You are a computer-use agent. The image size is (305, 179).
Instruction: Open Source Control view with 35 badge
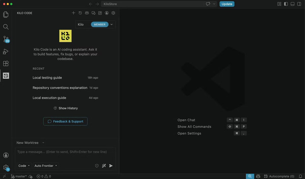tap(6, 39)
